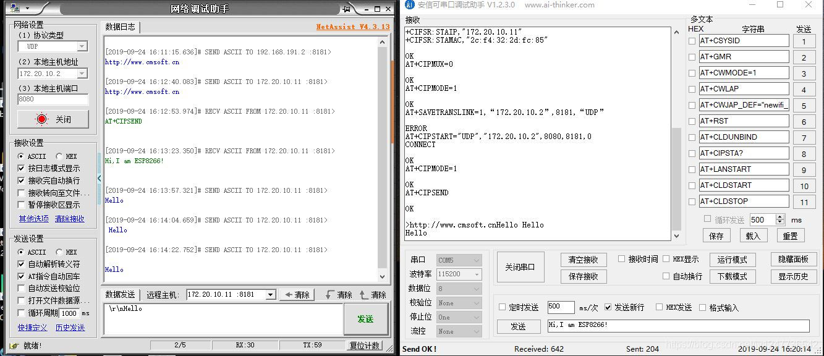Click the status bulb icon next to 就绪
The image size is (824, 356).
coord(15,345)
